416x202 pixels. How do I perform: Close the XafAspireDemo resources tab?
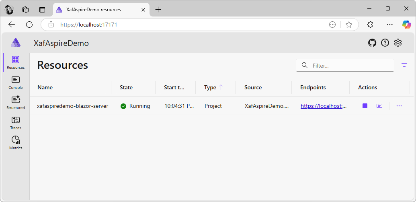point(143,10)
